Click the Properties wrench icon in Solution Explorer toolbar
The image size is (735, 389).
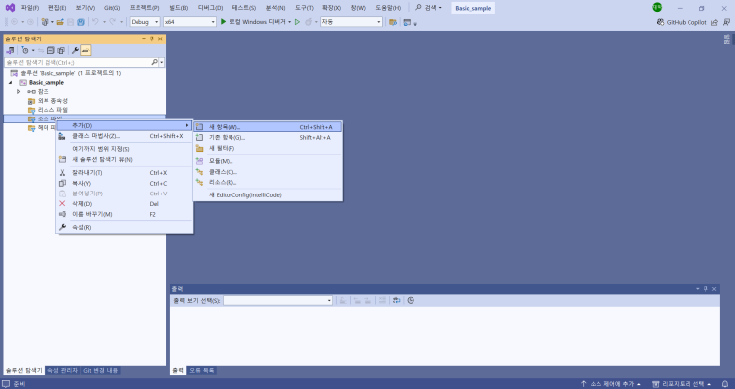pos(75,50)
